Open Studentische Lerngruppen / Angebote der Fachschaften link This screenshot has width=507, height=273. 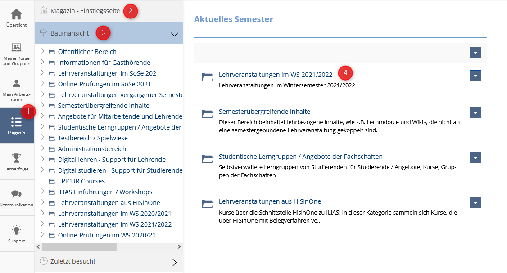coord(300,157)
